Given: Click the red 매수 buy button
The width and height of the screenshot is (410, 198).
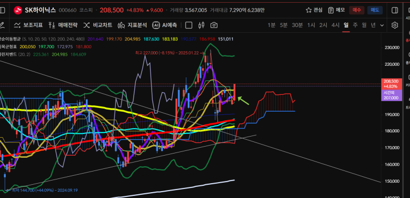Looking at the screenshot, I should click(356, 10).
